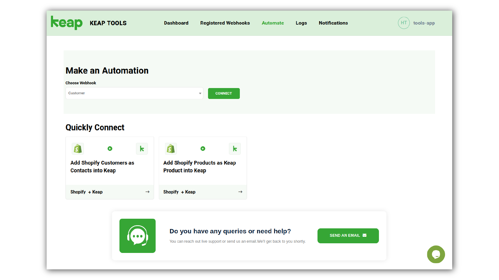
Task: Click plus icon on Customers card
Action: tap(110, 149)
